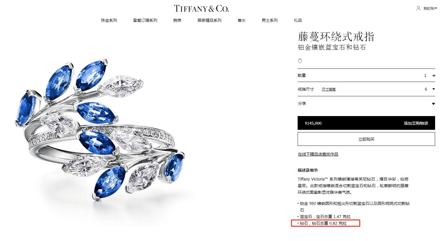Open the 挚爱订婚系列 menu
The image size is (444, 241).
pos(145,20)
